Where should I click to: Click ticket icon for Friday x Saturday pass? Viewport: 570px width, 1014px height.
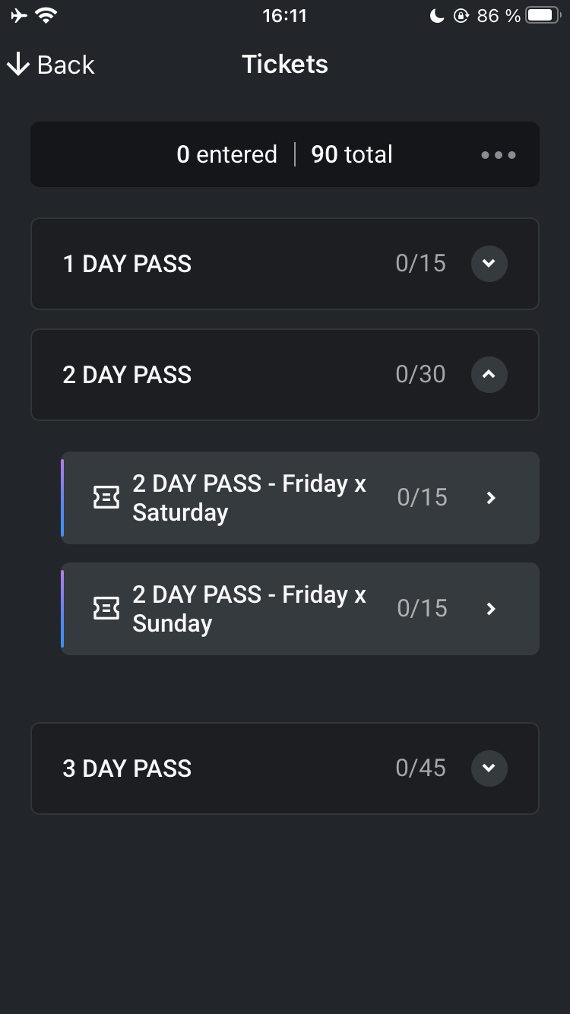click(x=106, y=498)
